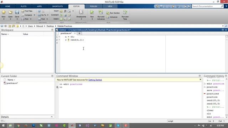Expand the Compare dropdown arrow
228x128 pixels.
coord(34,15)
